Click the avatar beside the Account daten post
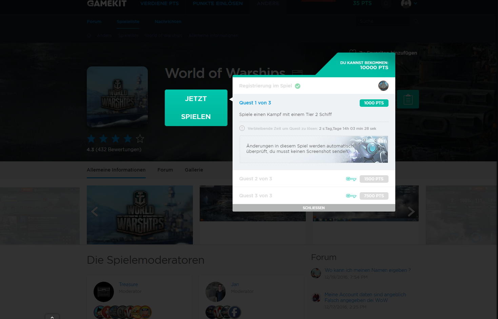 click(x=316, y=297)
